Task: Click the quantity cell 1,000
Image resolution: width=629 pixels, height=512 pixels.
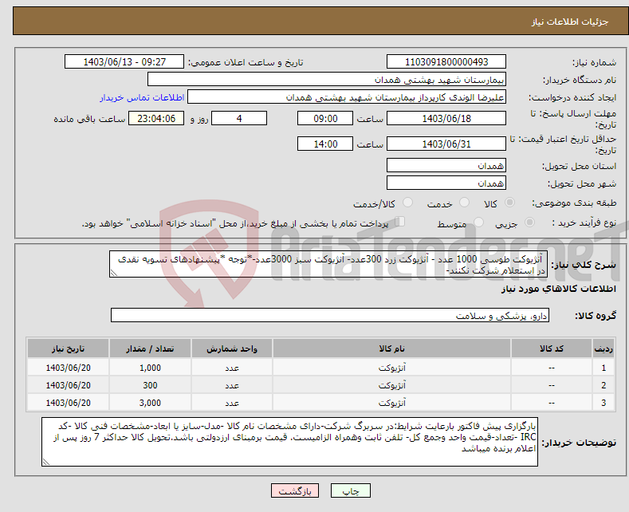Action: click(150, 368)
